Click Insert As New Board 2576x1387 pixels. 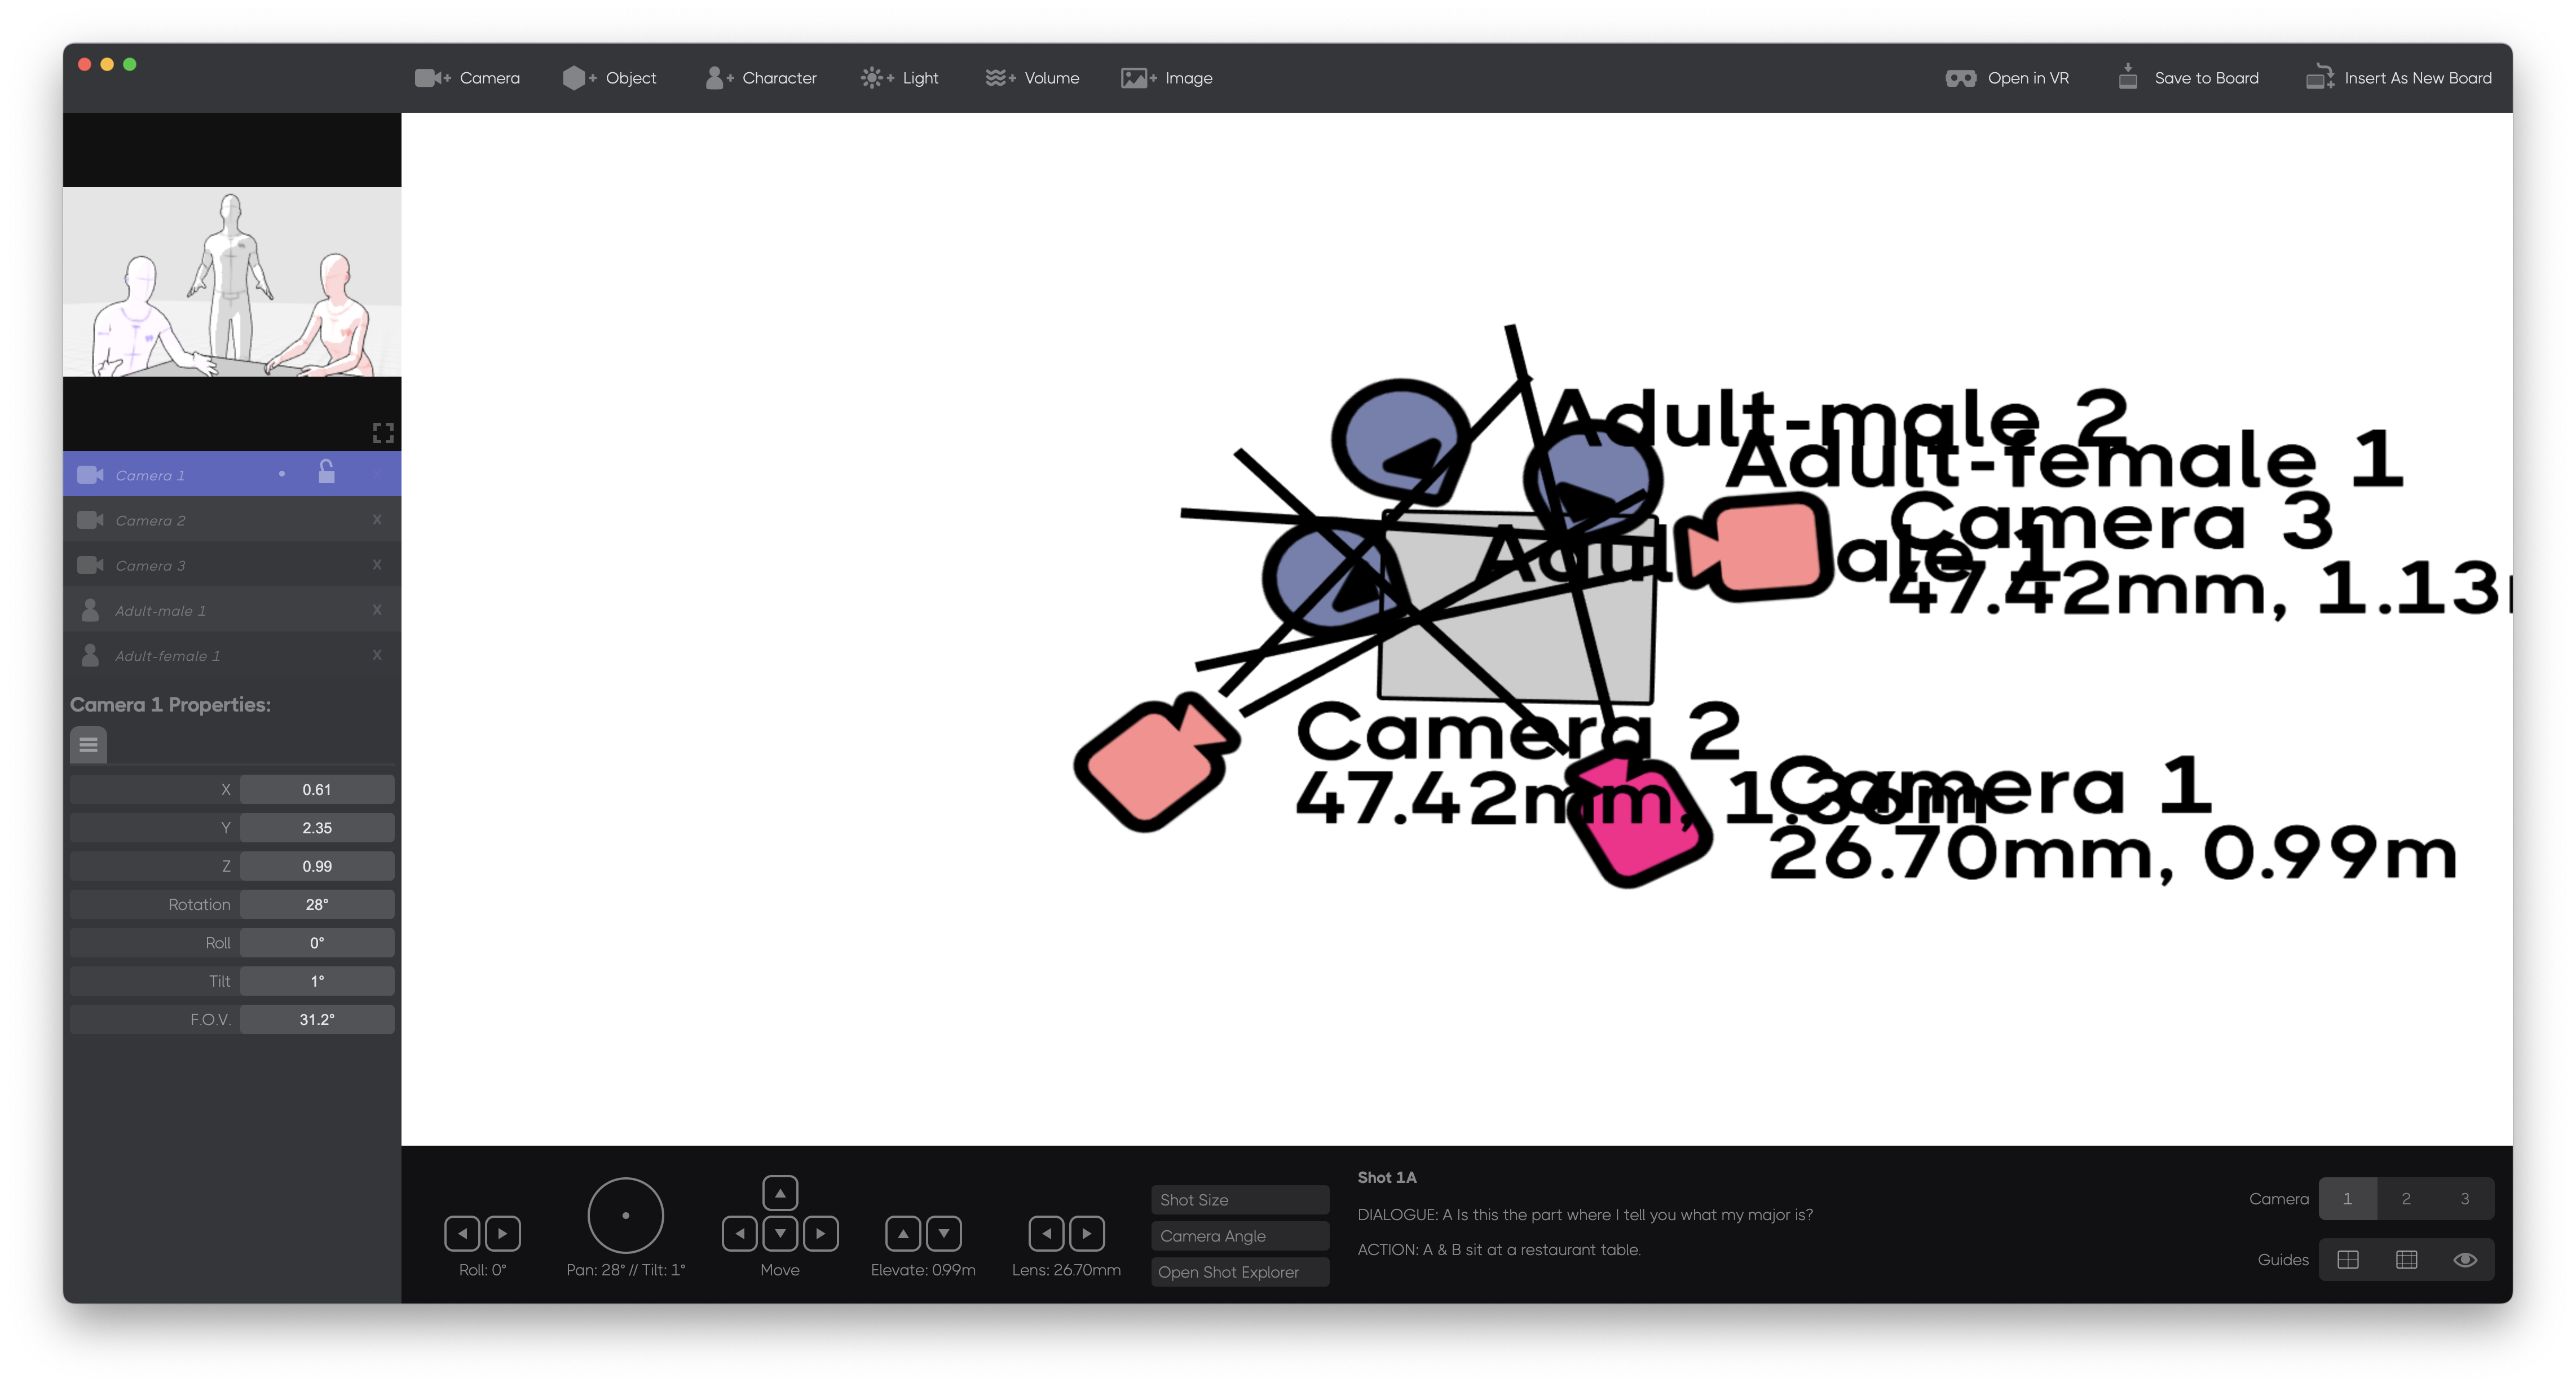(2398, 78)
